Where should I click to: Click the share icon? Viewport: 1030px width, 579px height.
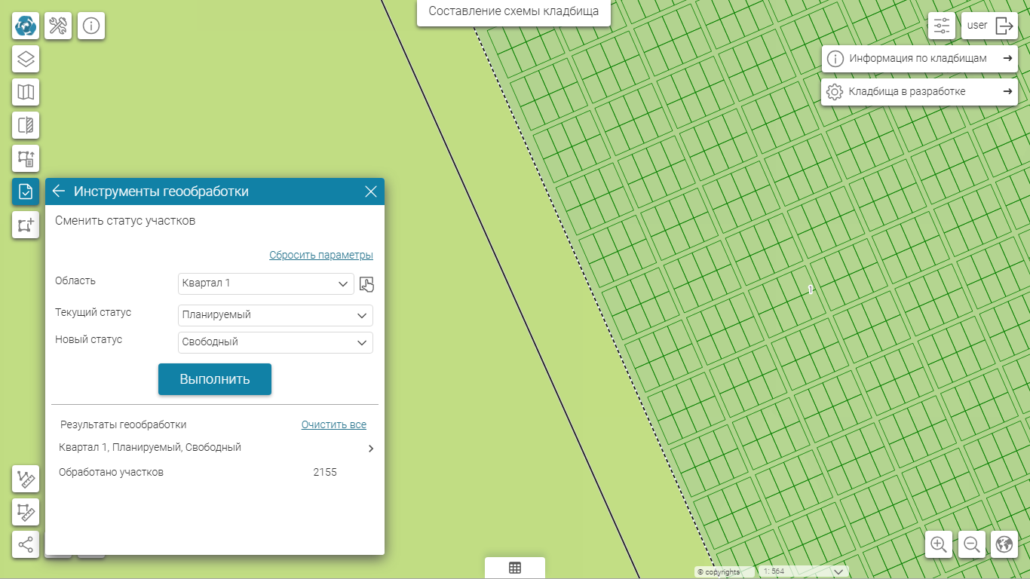(26, 544)
